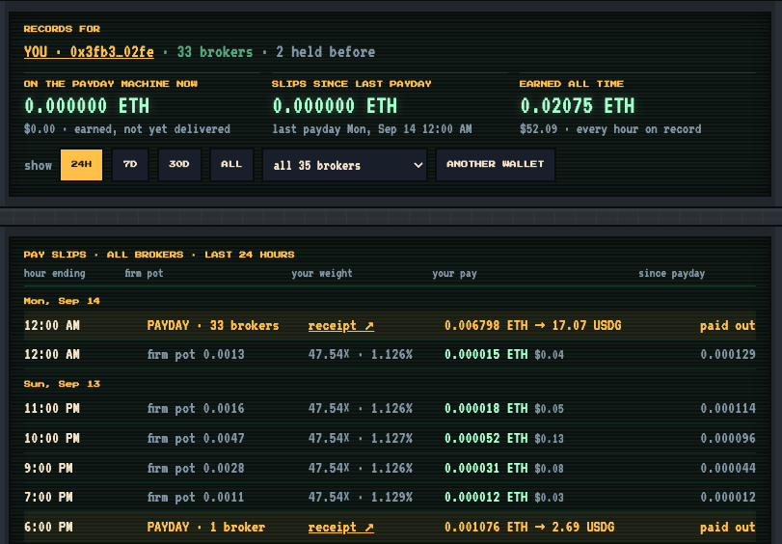782x544 pixels.
Task: Click the your pay column header
Action: pyautogui.click(x=454, y=274)
